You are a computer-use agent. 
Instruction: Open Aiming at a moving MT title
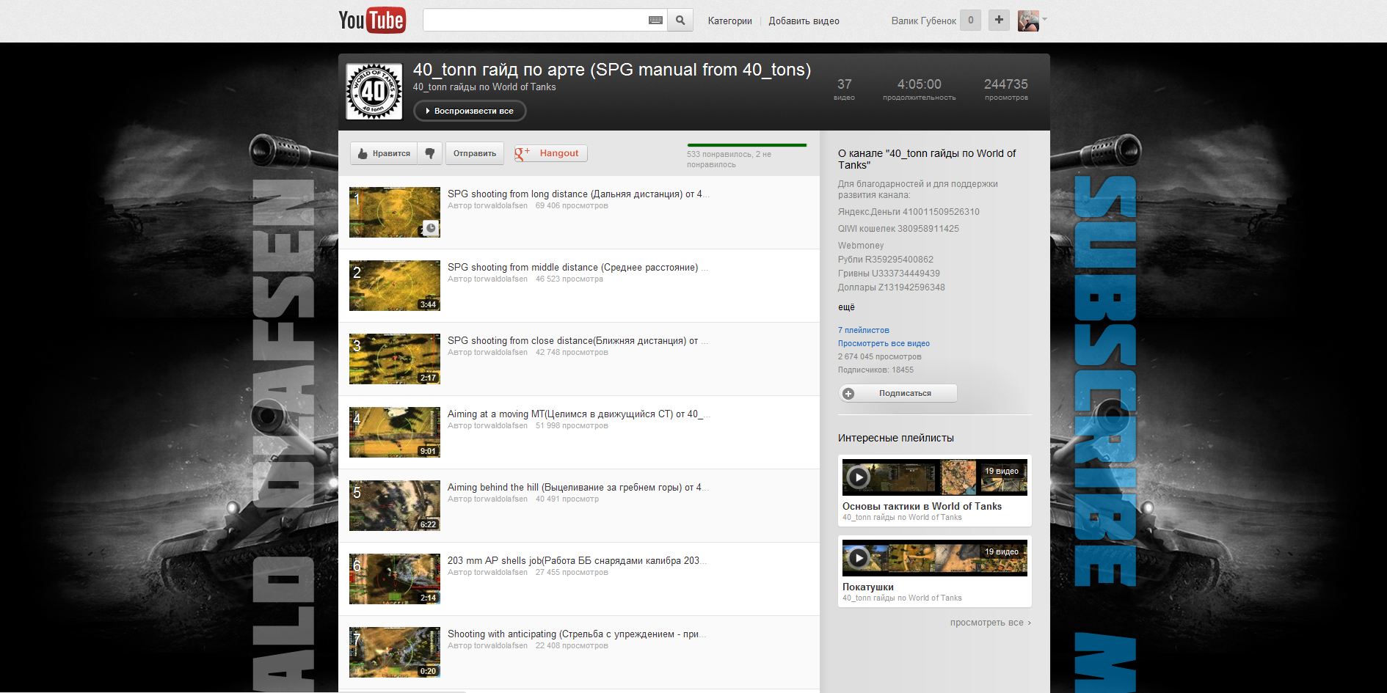pyautogui.click(x=578, y=414)
